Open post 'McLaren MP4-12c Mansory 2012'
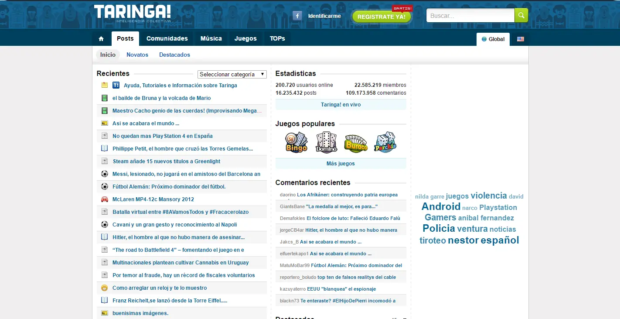620x319 pixels. coord(153,199)
